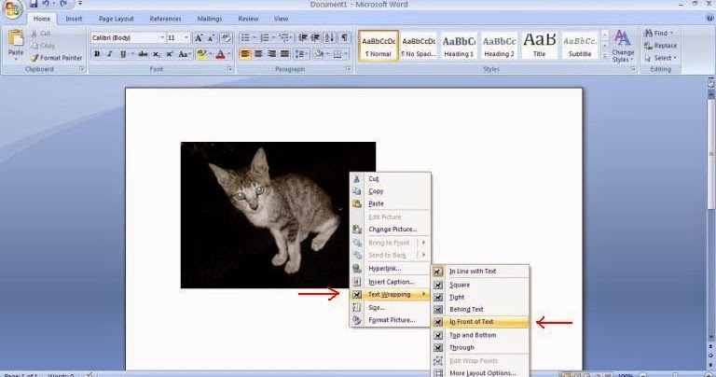
Task: Undo the last action
Action: point(46,4)
